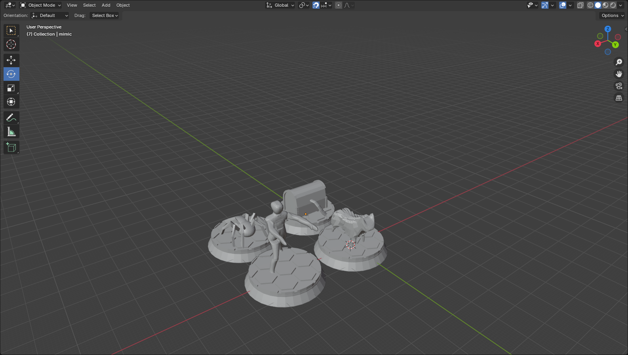
Task: Open the Orientation Default dropdown
Action: pyautogui.click(x=50, y=15)
